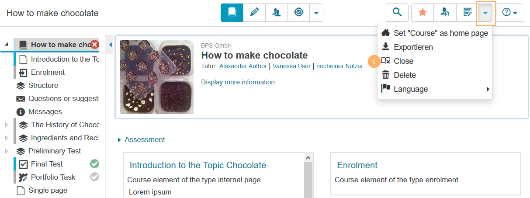Collapse the navigation sidebar arrow
Screen dimensions: 530x198
click(110, 44)
